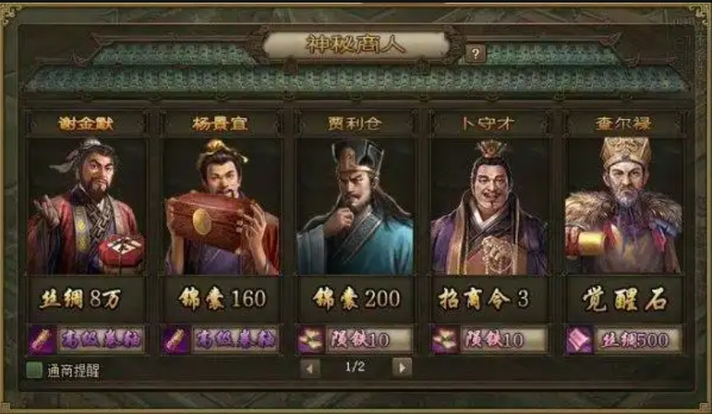712x414 pixels.
Task: Click the 丝绸500 price button
Action: click(x=637, y=339)
